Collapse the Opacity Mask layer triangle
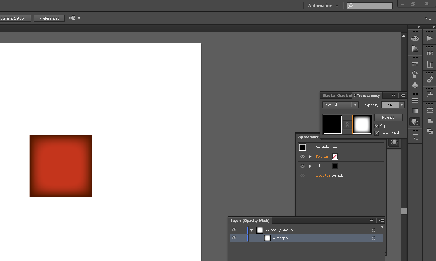The width and height of the screenshot is (436, 261). [x=252, y=230]
